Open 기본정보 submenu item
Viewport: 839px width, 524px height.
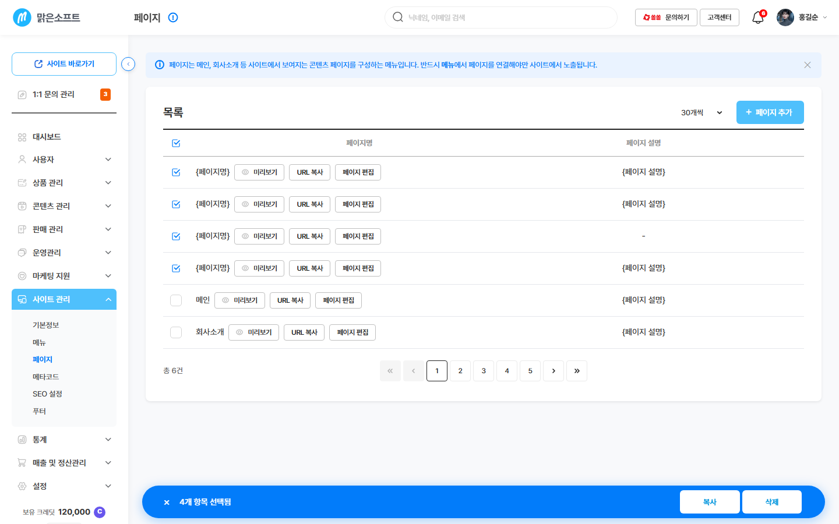(x=45, y=325)
